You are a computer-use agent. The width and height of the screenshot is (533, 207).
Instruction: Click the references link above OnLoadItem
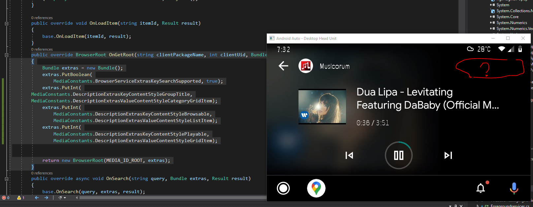coord(42,18)
